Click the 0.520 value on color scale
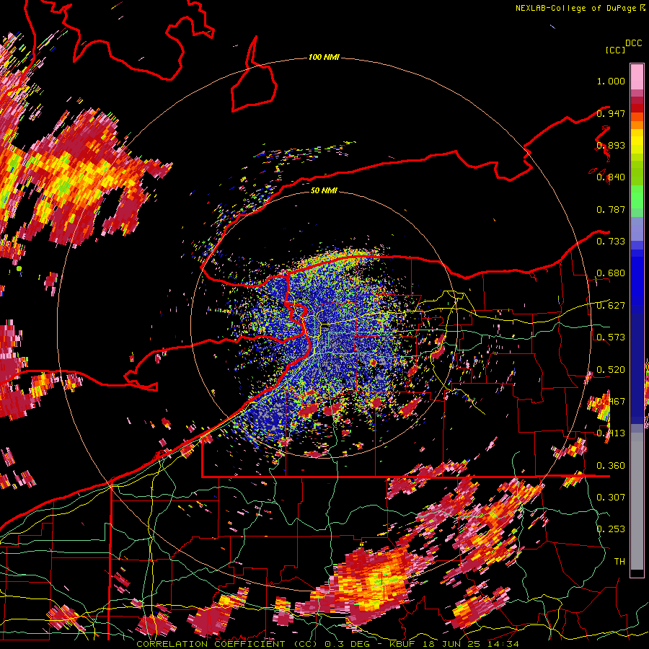 click(611, 369)
